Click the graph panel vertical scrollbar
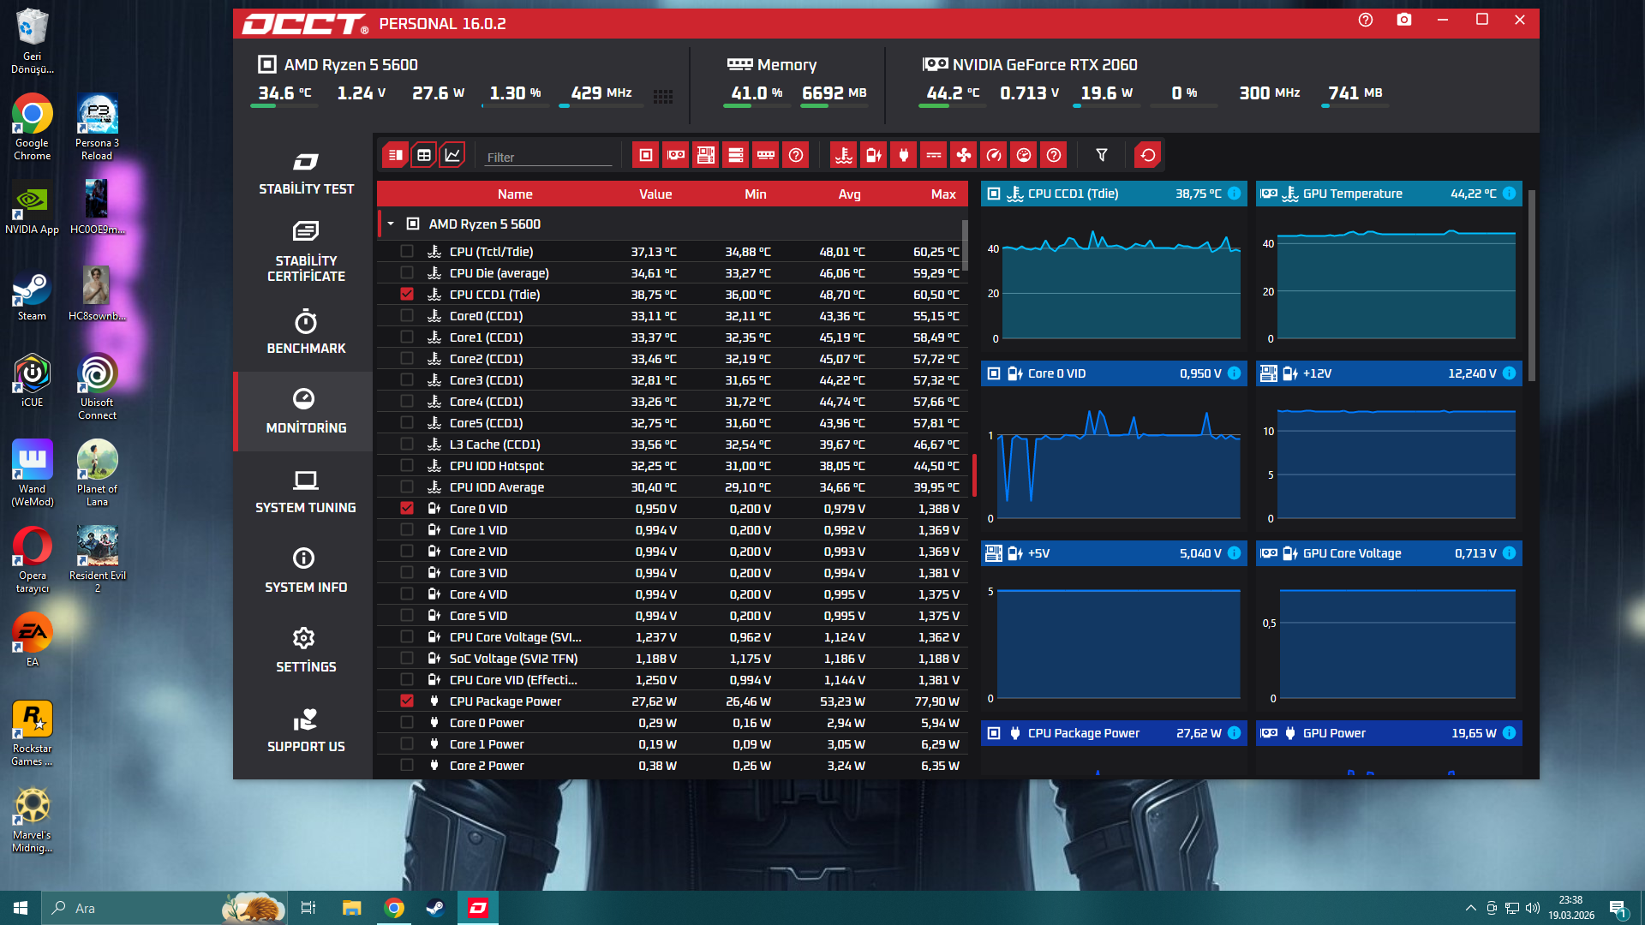This screenshot has width=1645, height=925. click(1531, 285)
